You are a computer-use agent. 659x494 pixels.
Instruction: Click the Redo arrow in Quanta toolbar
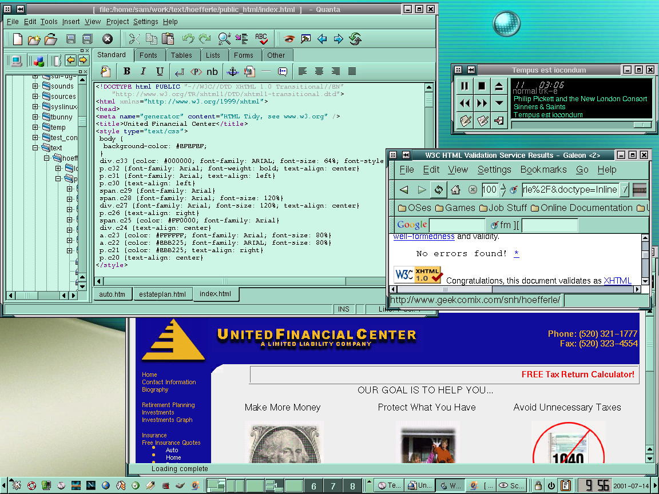point(205,39)
